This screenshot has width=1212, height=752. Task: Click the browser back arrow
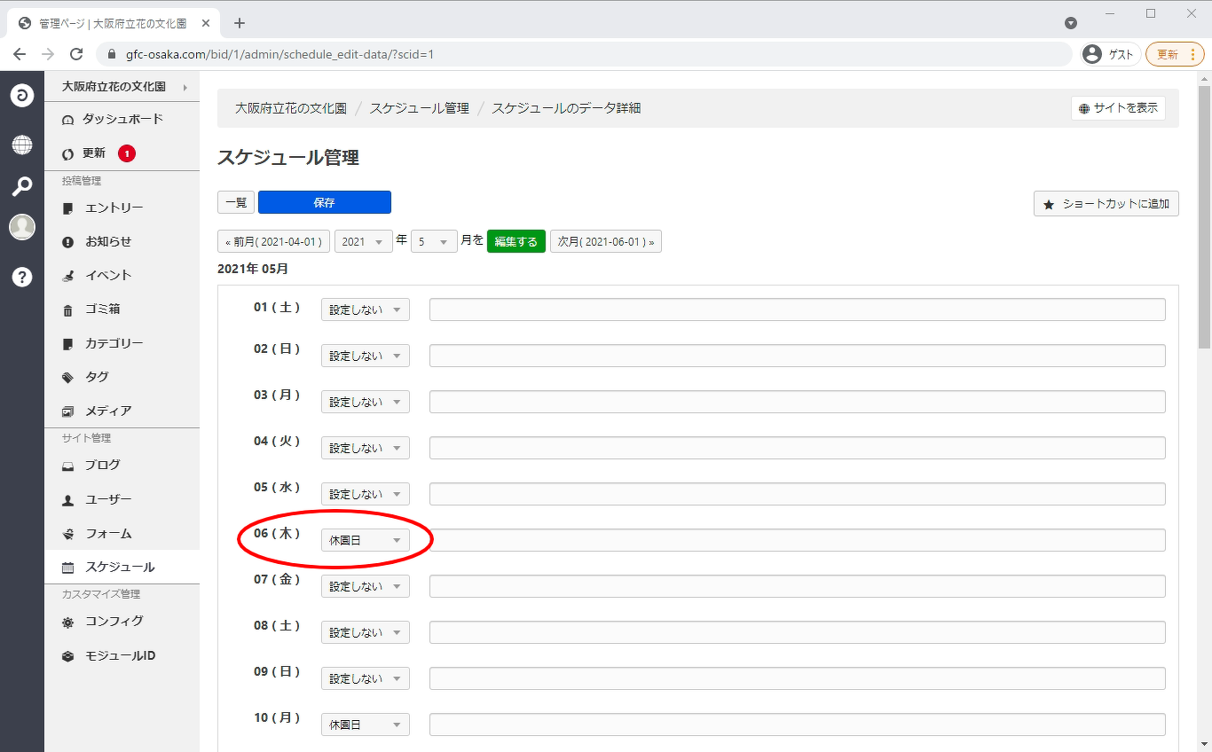20,54
